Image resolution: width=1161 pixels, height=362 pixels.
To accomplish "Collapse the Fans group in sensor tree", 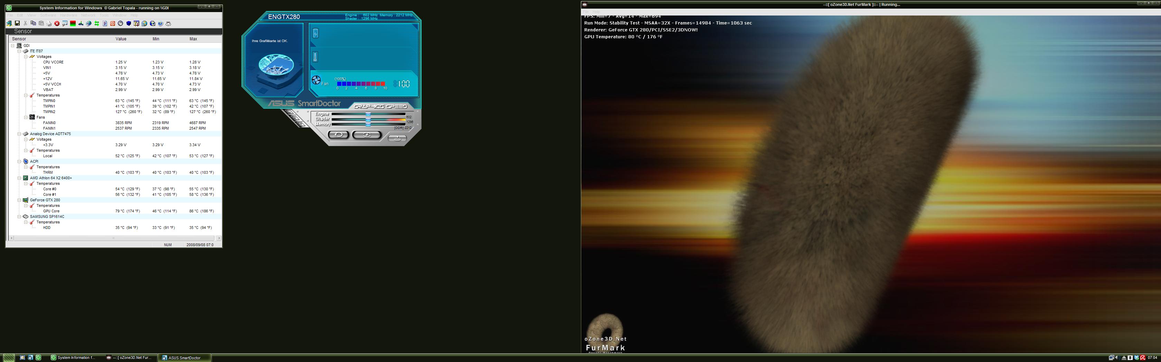I will coord(26,117).
